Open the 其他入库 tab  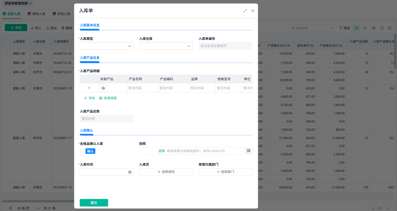(61, 14)
